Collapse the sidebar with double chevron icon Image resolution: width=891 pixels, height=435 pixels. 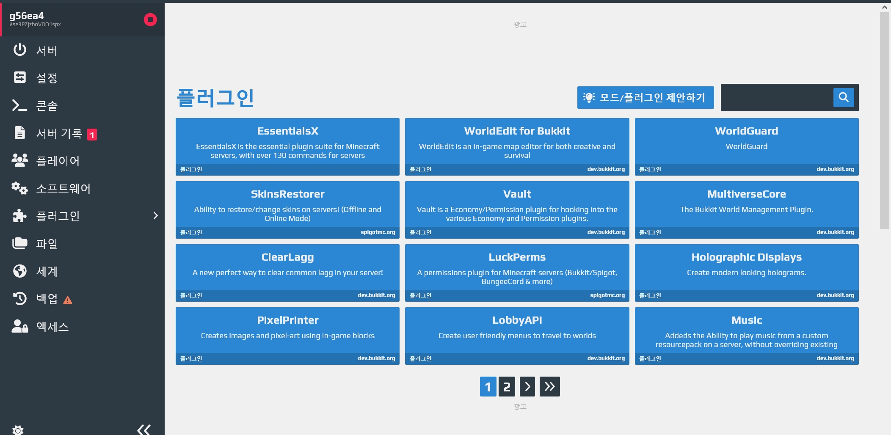coord(144,429)
